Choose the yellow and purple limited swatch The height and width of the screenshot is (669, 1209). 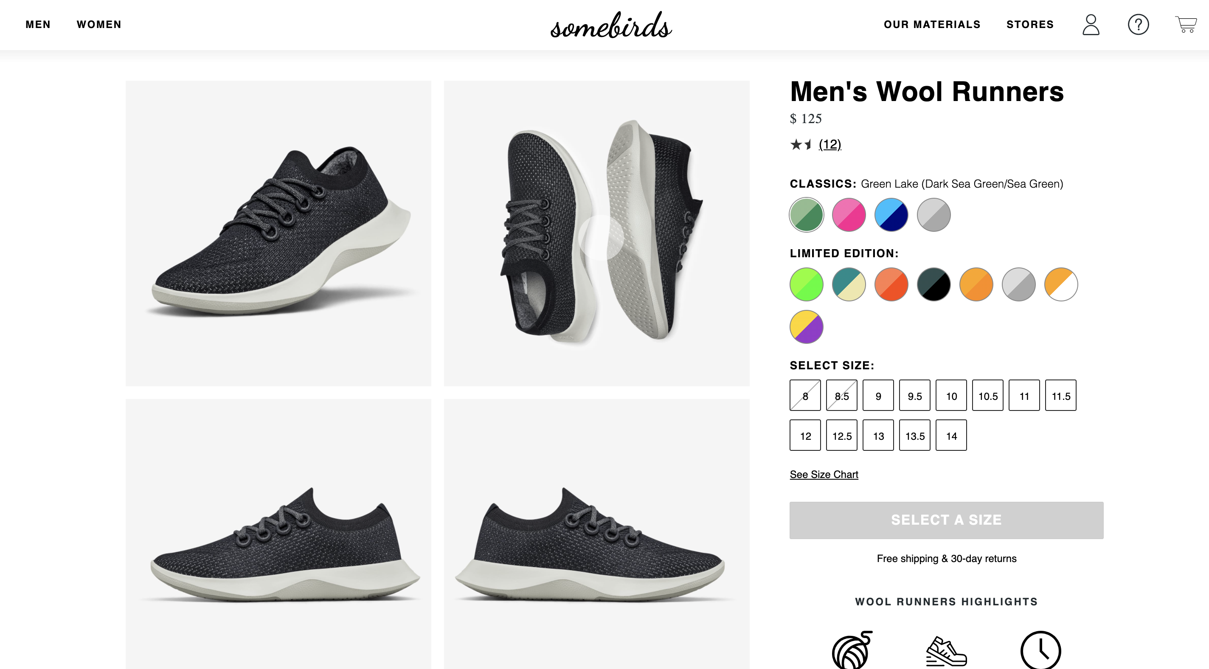coord(806,327)
